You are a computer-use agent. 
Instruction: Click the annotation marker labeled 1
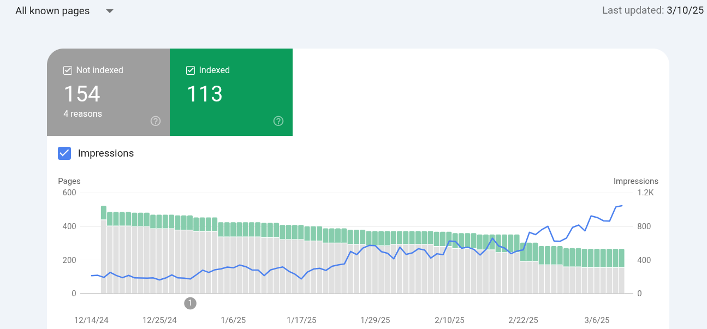[x=190, y=303]
